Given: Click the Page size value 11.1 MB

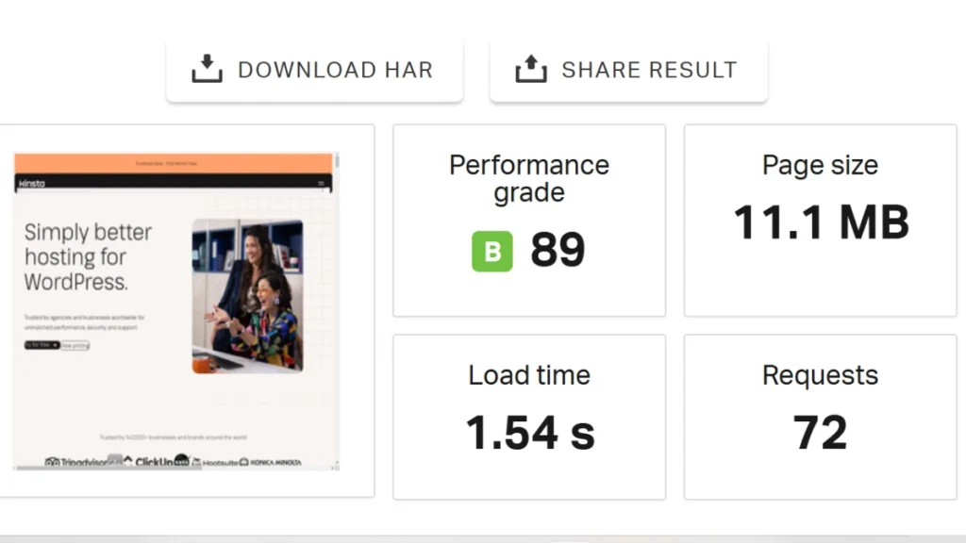Looking at the screenshot, I should 820,222.
